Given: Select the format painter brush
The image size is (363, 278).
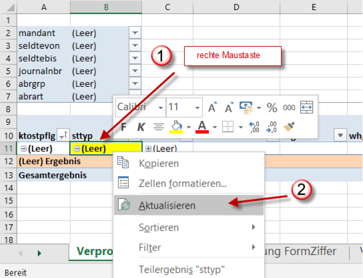Looking at the screenshot, I should [289, 127].
